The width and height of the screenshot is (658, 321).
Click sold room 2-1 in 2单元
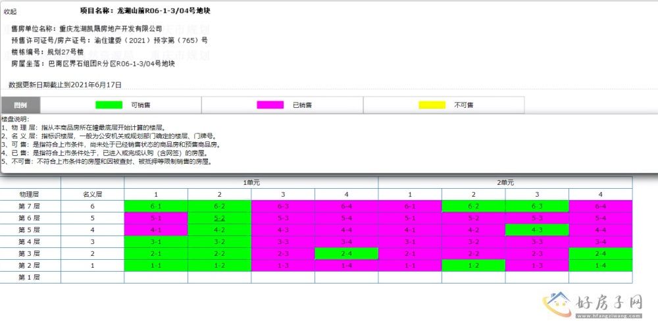point(410,253)
